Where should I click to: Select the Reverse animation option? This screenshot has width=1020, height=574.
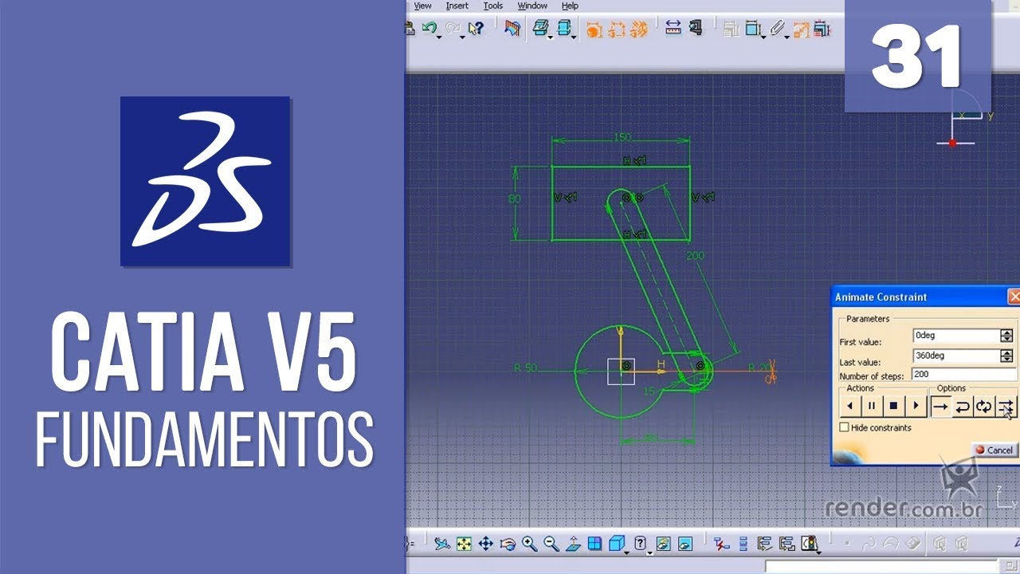[x=963, y=406]
